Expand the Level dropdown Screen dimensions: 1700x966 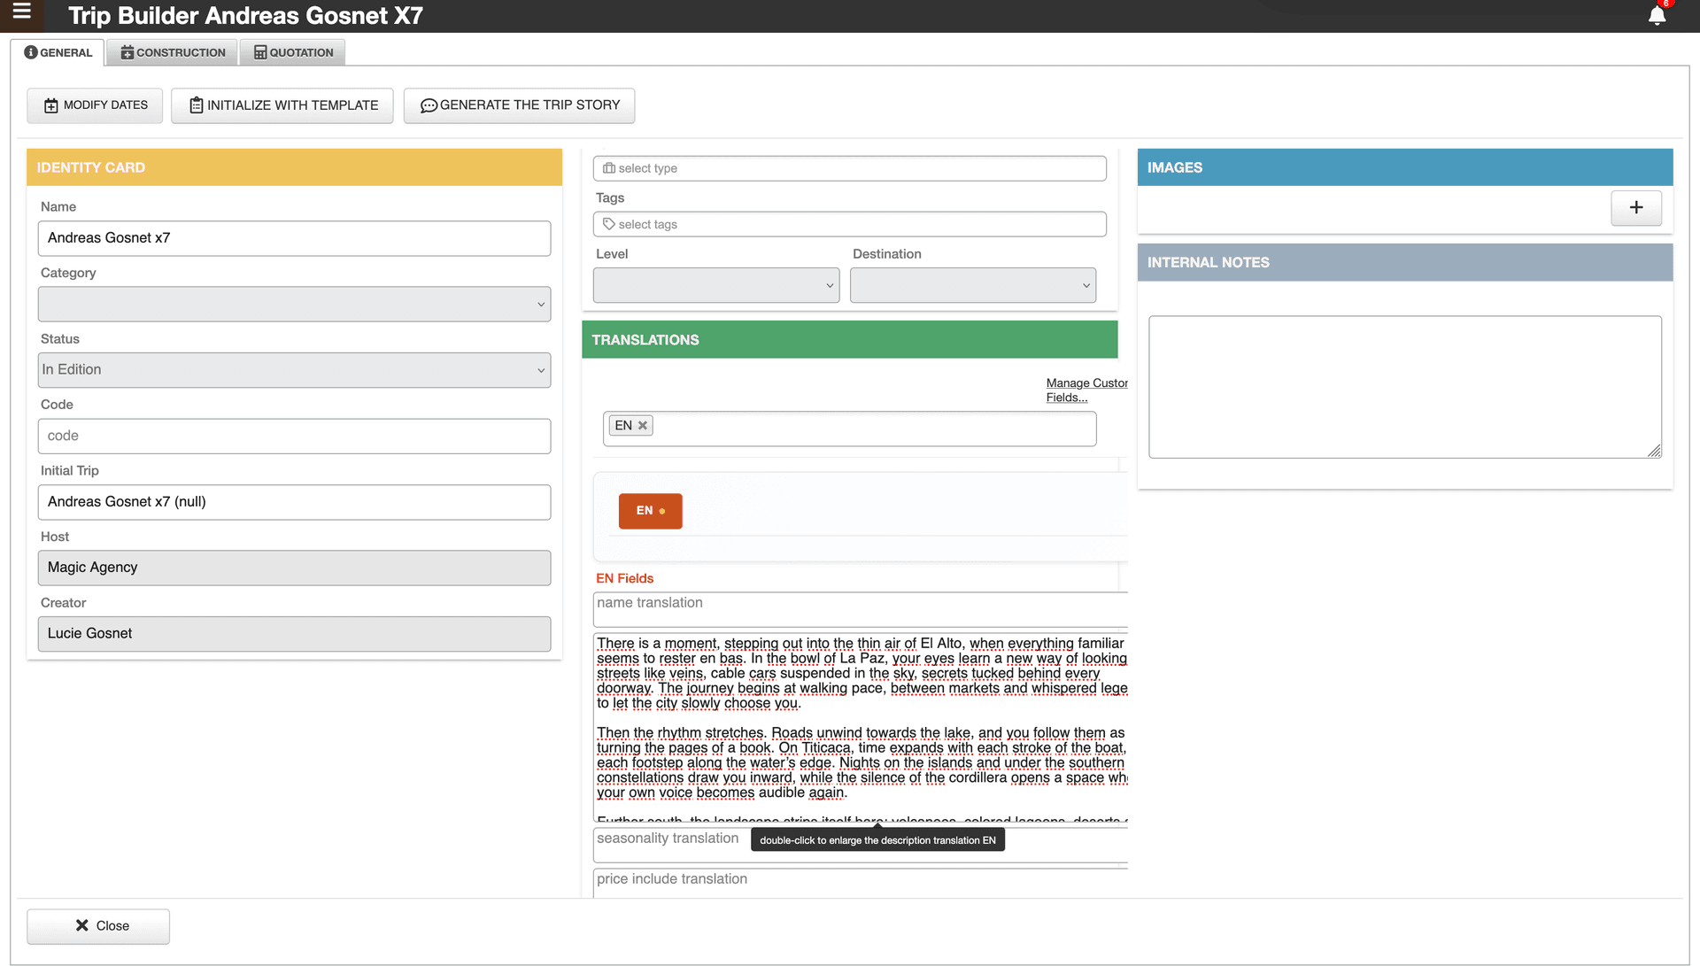[716, 285]
